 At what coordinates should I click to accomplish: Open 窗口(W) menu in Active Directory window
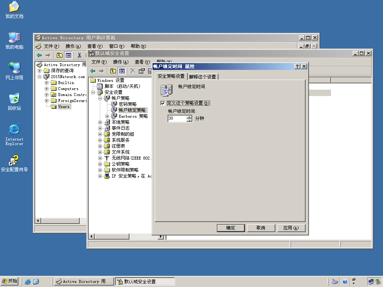(x=117, y=46)
